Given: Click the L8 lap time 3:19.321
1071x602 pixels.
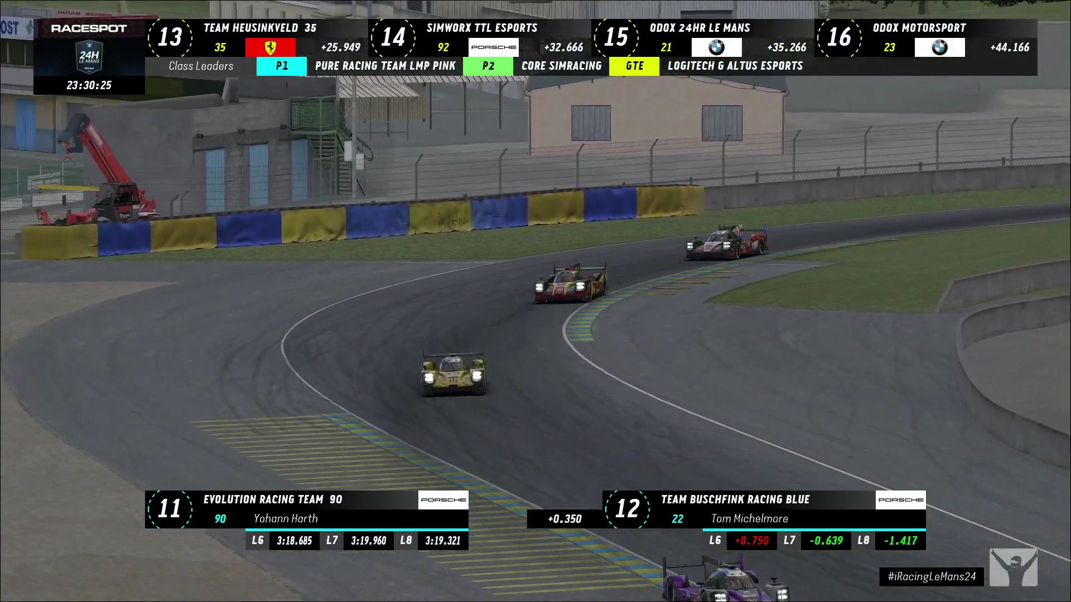Looking at the screenshot, I should (x=442, y=541).
